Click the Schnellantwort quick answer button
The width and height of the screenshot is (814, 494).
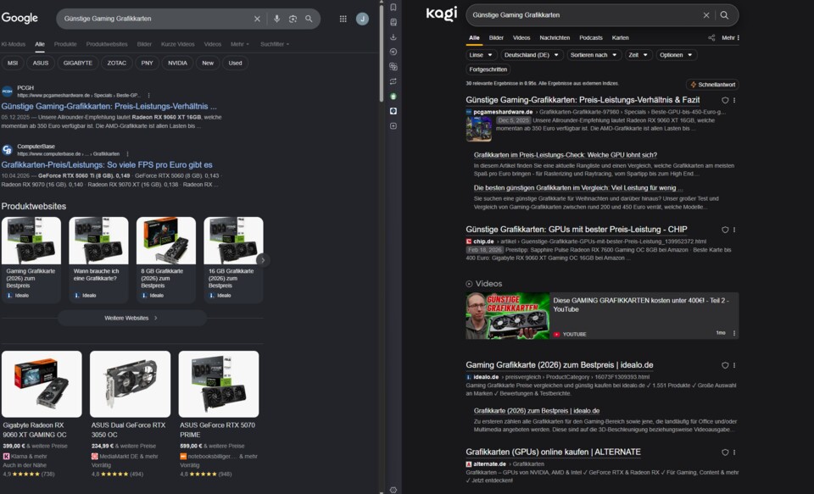click(712, 85)
